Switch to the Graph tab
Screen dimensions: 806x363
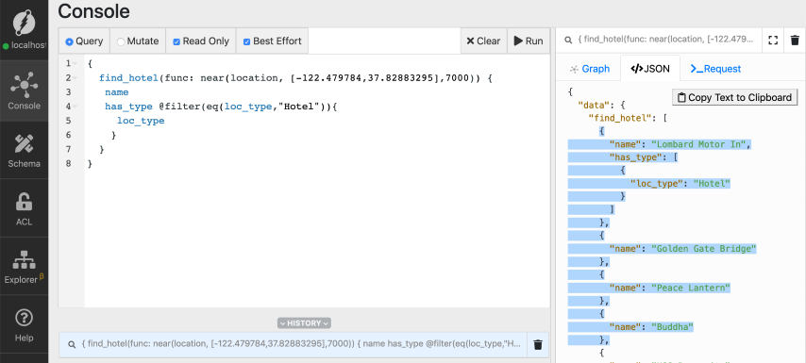tap(589, 69)
